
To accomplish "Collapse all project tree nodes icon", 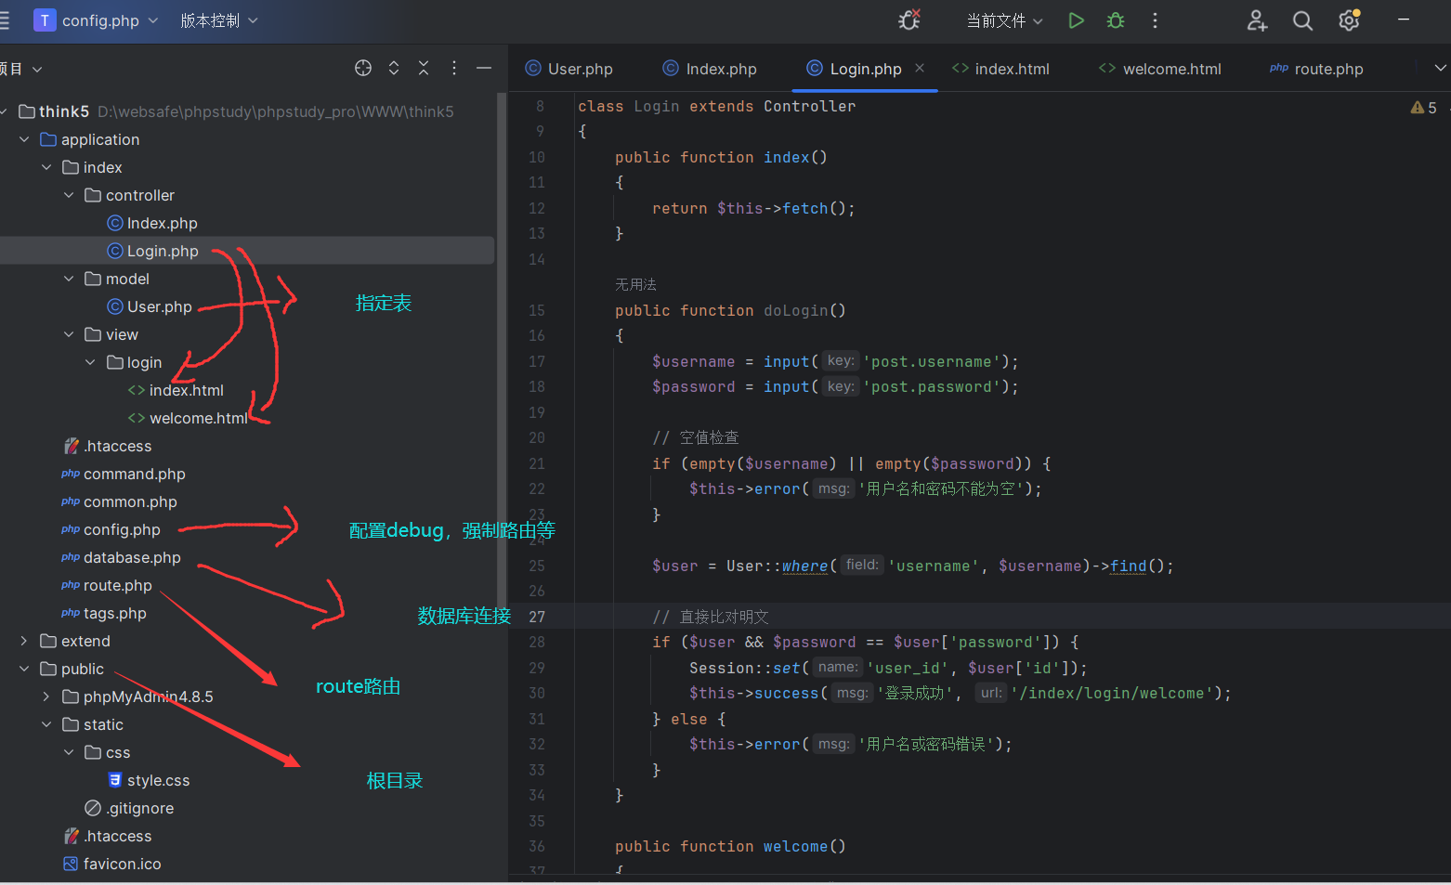I will pyautogui.click(x=424, y=68).
